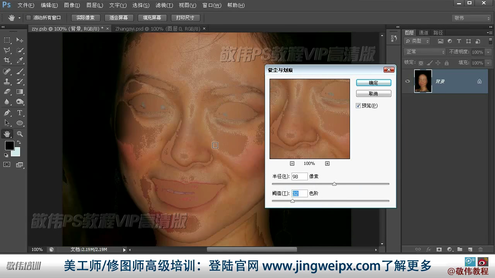
Task: Open the adjustment layer menu
Action: 449,249
